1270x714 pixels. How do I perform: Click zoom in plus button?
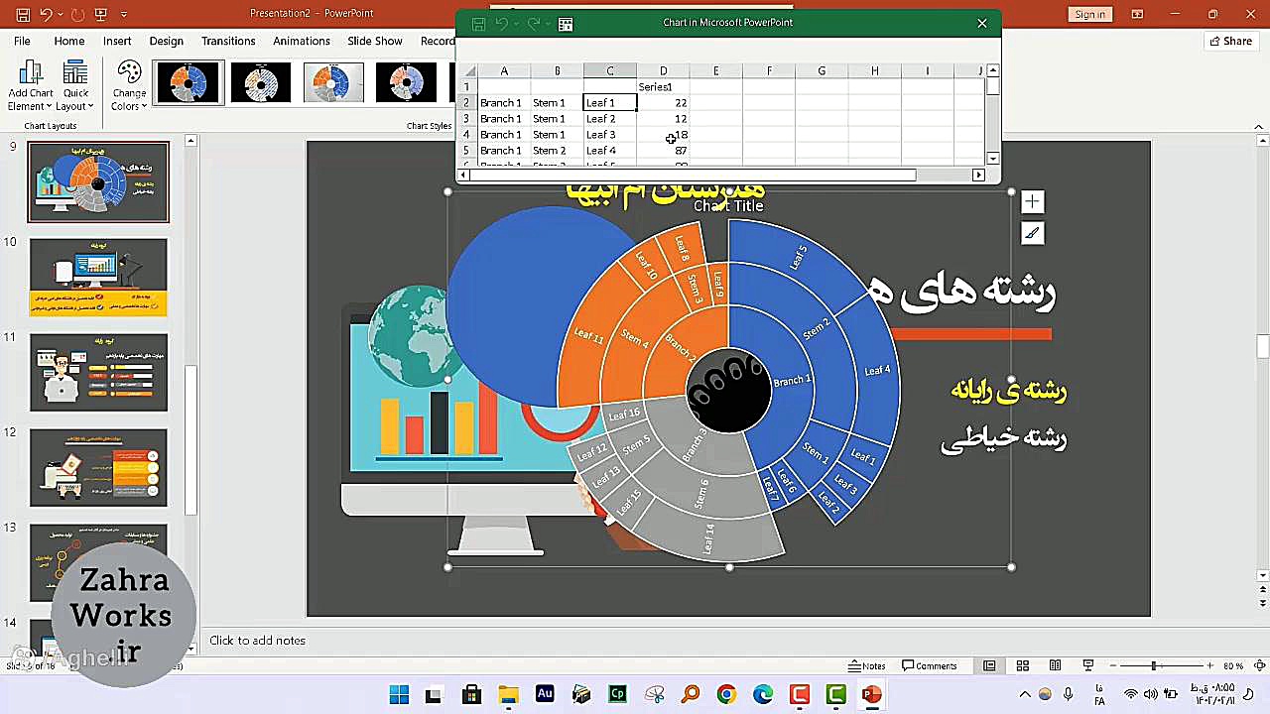(1209, 666)
